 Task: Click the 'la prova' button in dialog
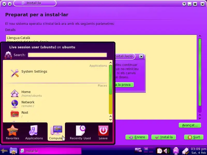click(124, 85)
